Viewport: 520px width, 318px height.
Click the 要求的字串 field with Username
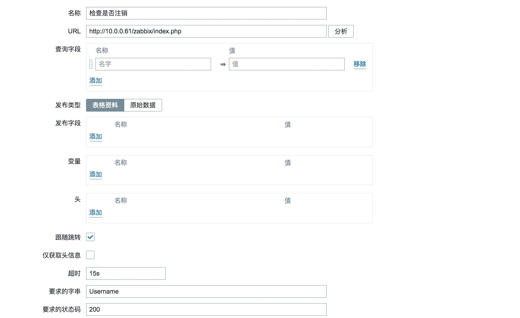click(206, 291)
